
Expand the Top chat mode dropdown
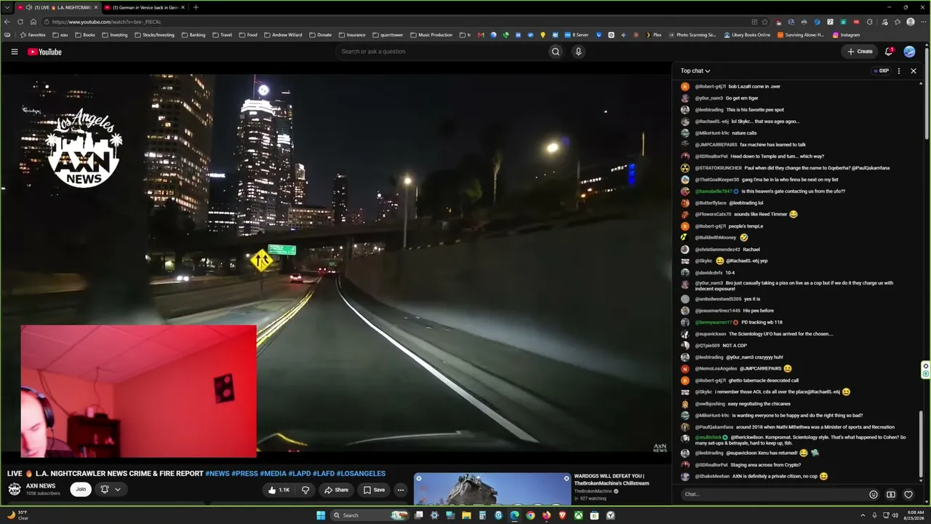point(695,71)
